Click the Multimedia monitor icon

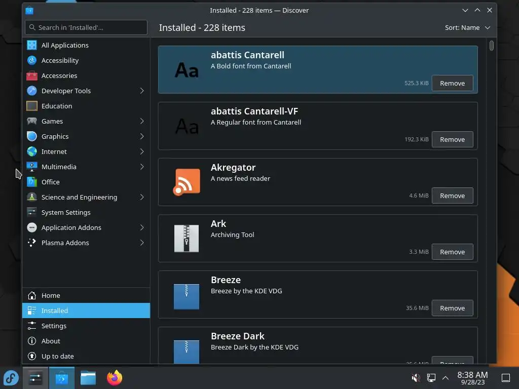[x=32, y=167]
